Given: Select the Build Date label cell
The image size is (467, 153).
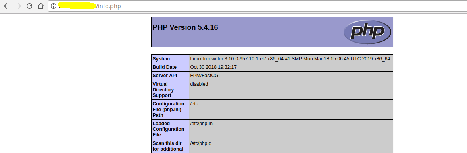Looking at the screenshot, I should (170, 67).
